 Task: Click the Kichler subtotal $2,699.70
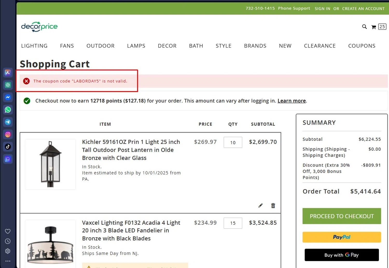[x=263, y=142]
